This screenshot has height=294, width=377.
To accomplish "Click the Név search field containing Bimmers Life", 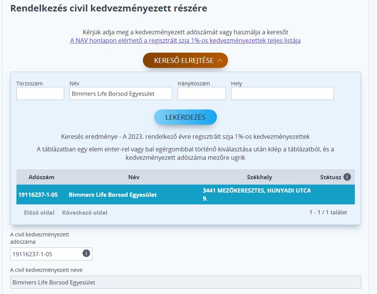I will 121,93.
